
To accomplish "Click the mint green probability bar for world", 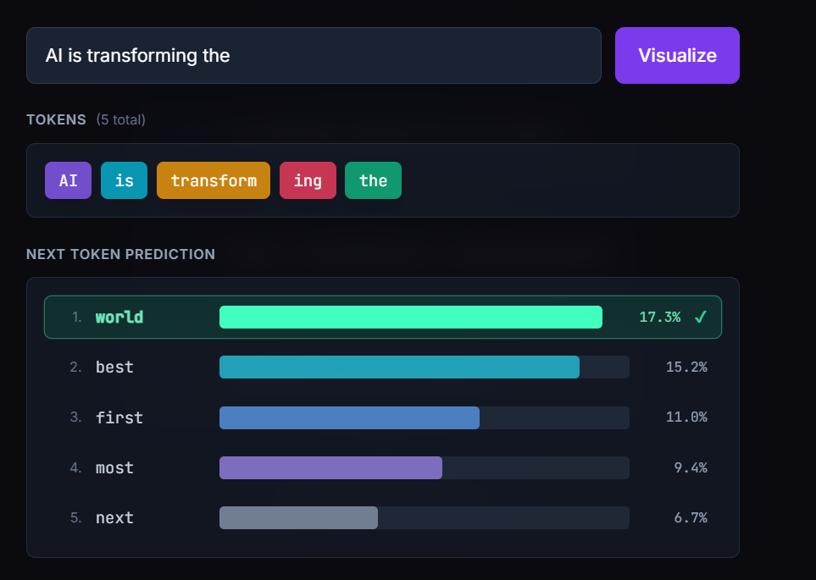I will pyautogui.click(x=411, y=318).
